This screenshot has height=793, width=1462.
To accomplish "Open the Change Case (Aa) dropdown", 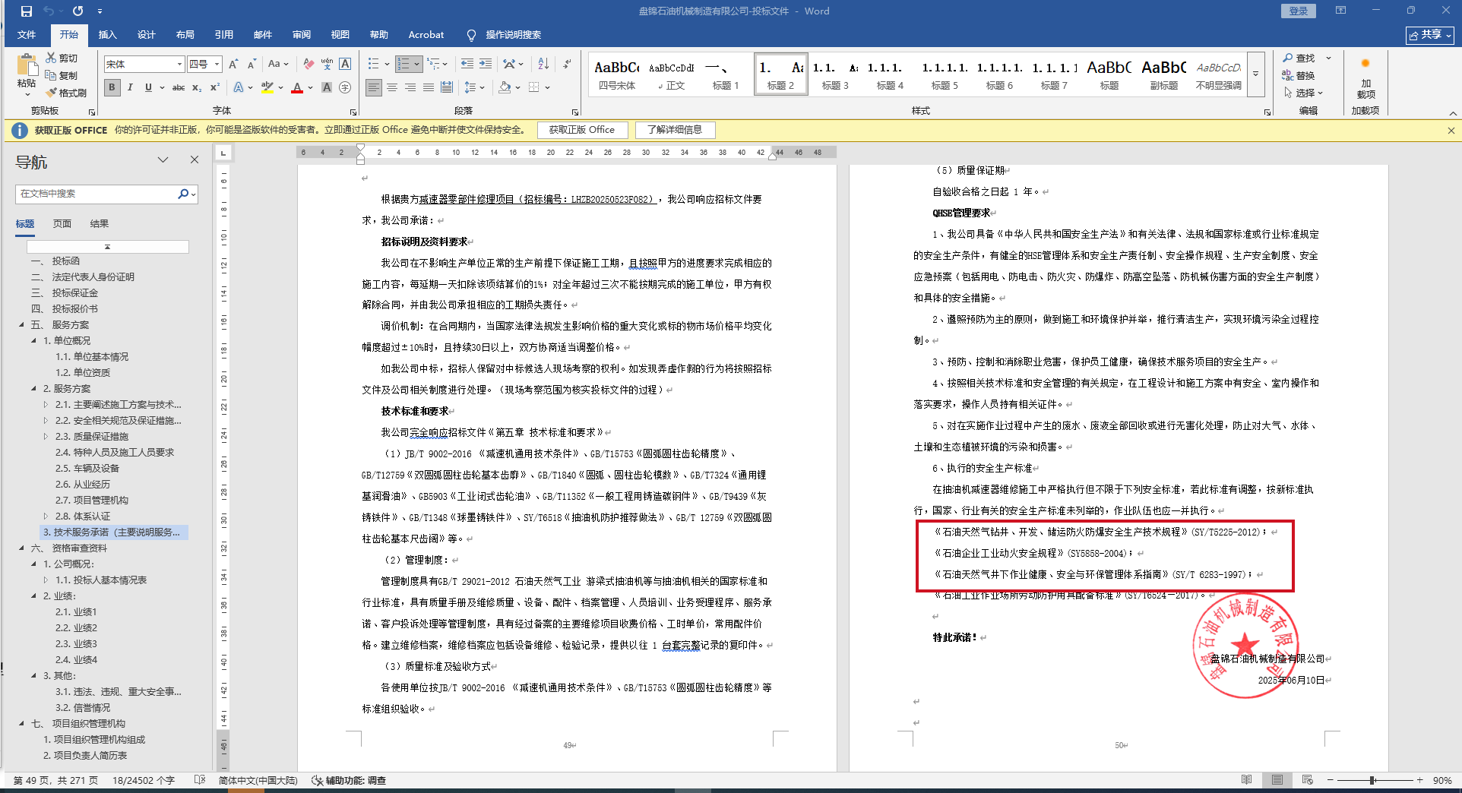I will point(278,64).
